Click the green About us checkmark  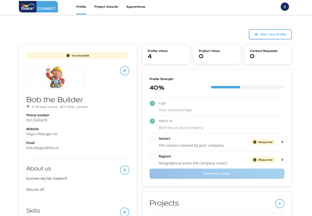[x=152, y=121]
